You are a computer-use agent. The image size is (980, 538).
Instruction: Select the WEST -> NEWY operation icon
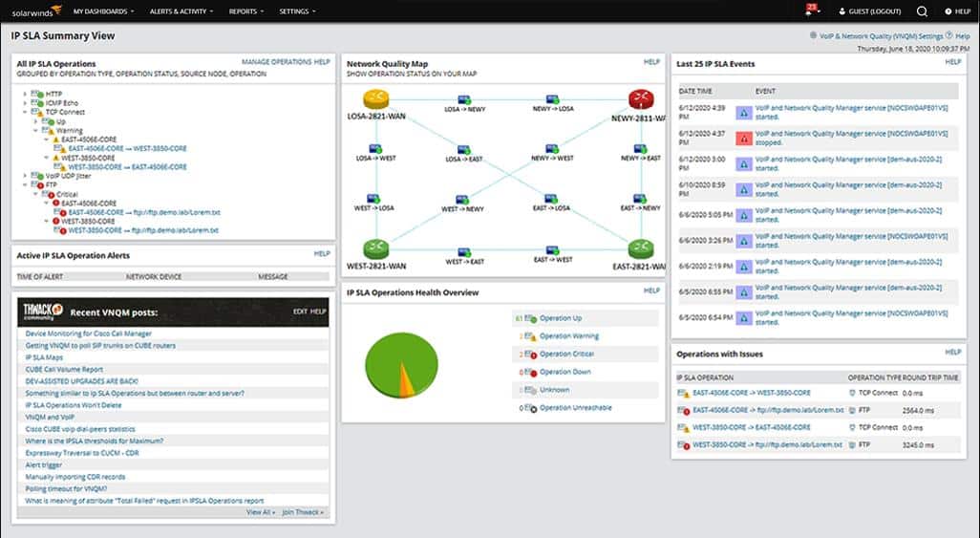pos(462,200)
